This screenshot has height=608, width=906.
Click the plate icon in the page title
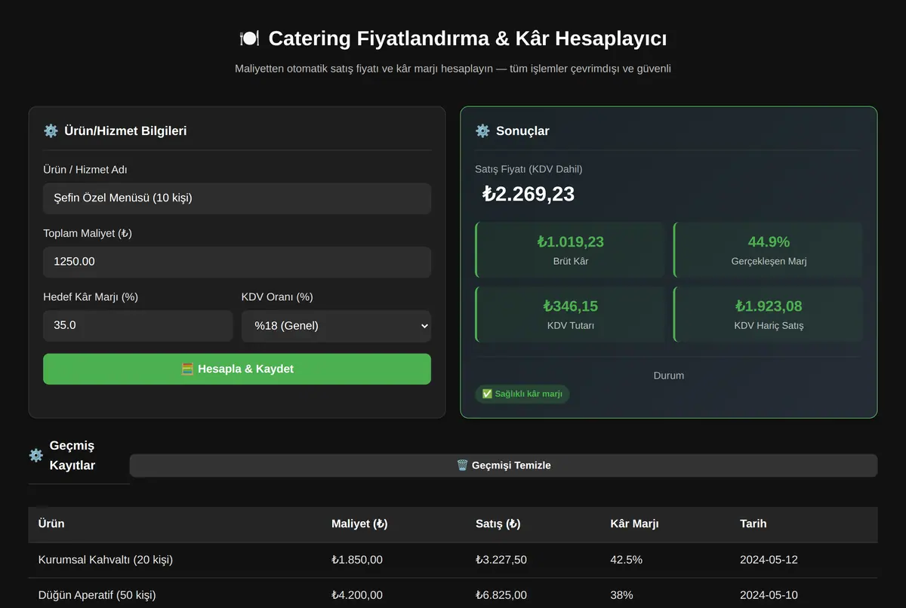(x=249, y=38)
